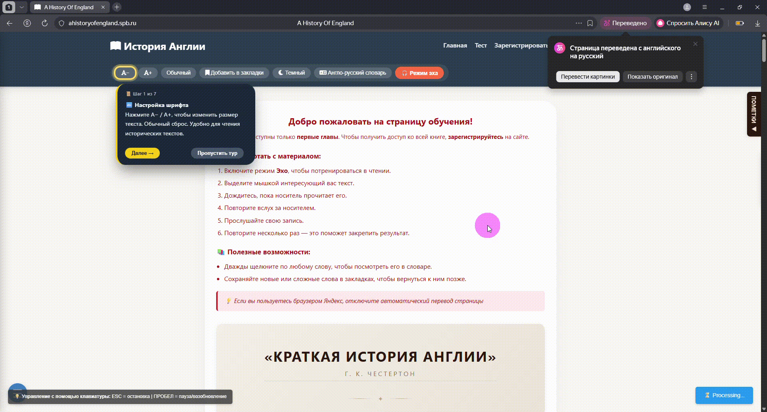
Task: Go back with the browser back arrow
Action: [x=10, y=23]
